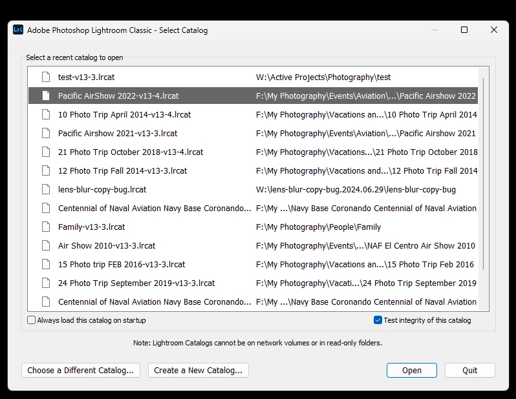Select test-v13-3.lrcat catalog name
This screenshot has height=399, width=516.
[x=86, y=77]
